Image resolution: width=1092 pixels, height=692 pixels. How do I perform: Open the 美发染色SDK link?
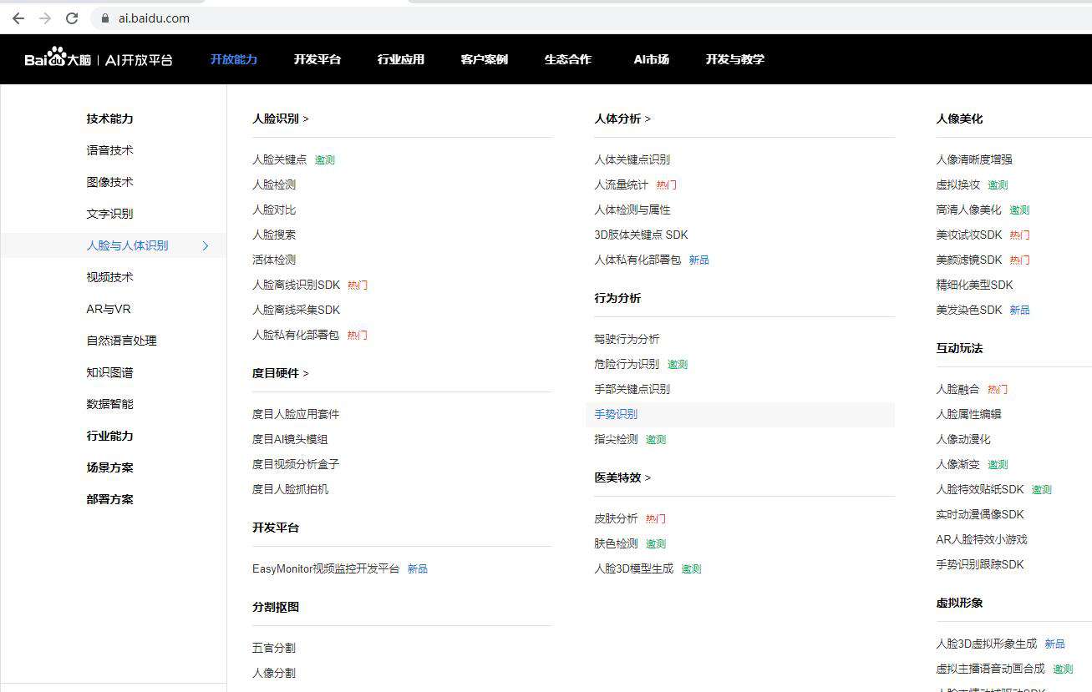pos(969,310)
